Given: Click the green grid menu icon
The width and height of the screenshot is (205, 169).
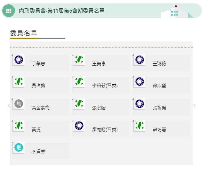Looking at the screenshot, I should tap(9, 11).
